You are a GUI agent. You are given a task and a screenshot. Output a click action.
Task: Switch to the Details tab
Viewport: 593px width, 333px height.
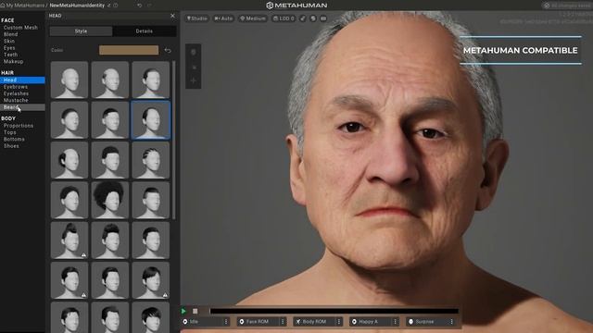145,31
